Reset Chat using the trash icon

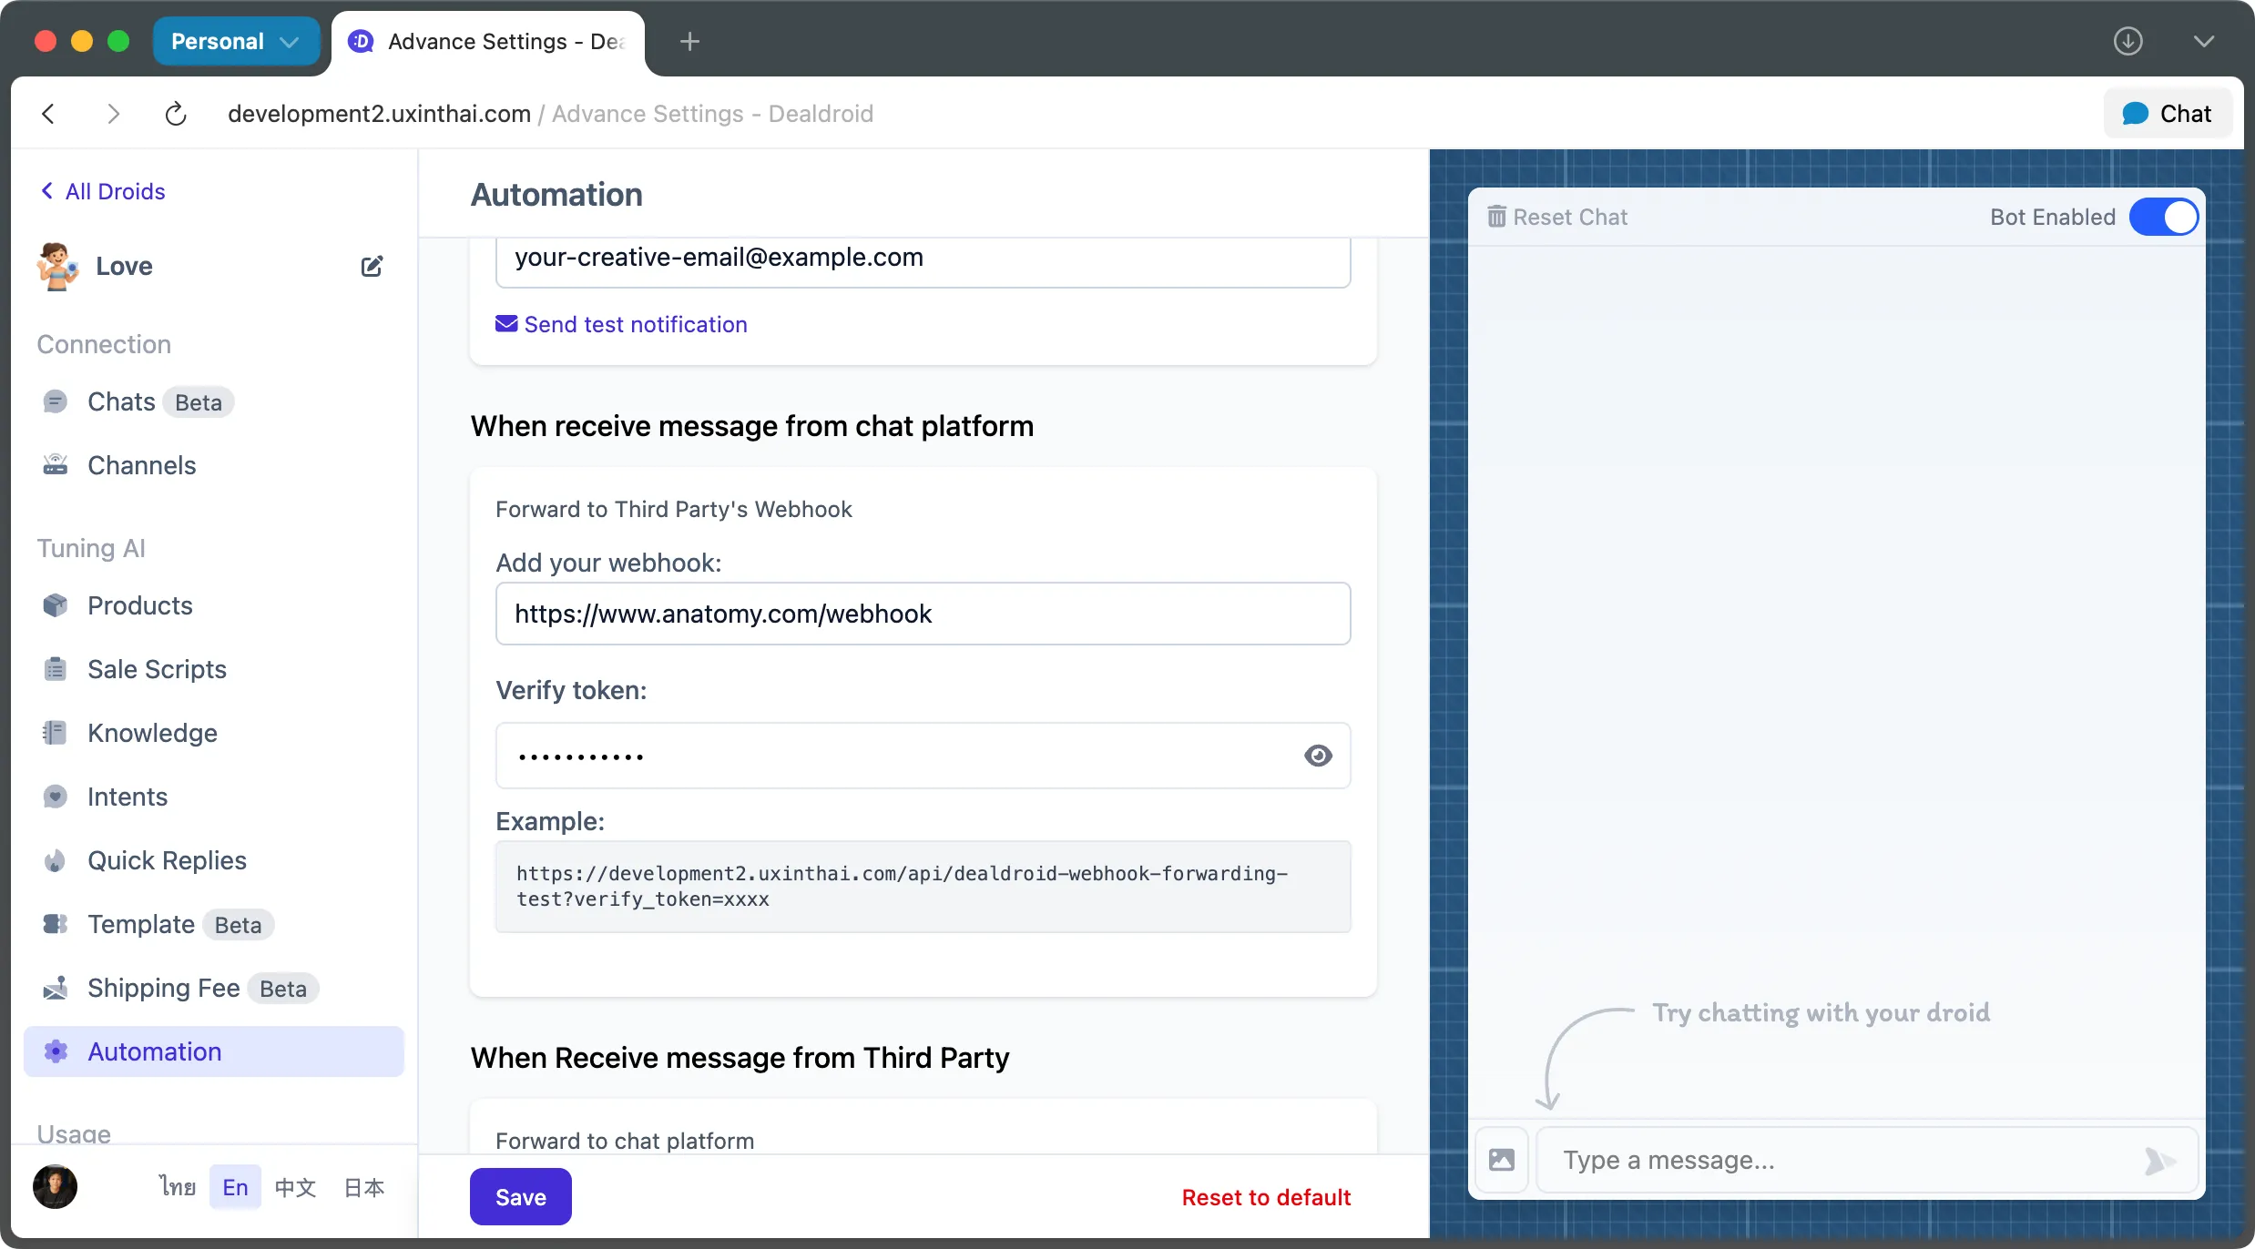tap(1497, 216)
